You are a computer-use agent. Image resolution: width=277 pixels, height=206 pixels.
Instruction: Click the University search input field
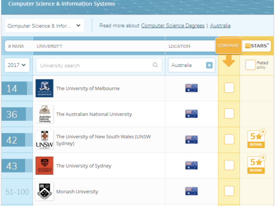pos(99,65)
